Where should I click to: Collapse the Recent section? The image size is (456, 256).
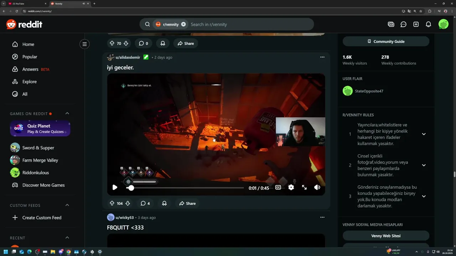click(x=67, y=238)
